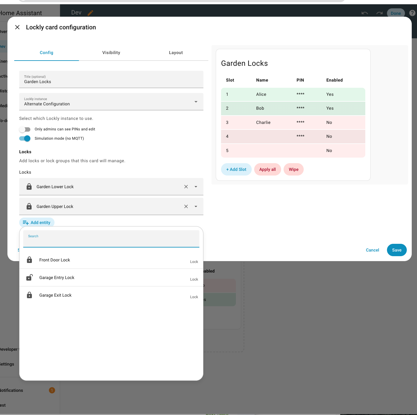Click slot 4 row in preview table
Screen dimensions: 417x415
click(293, 136)
